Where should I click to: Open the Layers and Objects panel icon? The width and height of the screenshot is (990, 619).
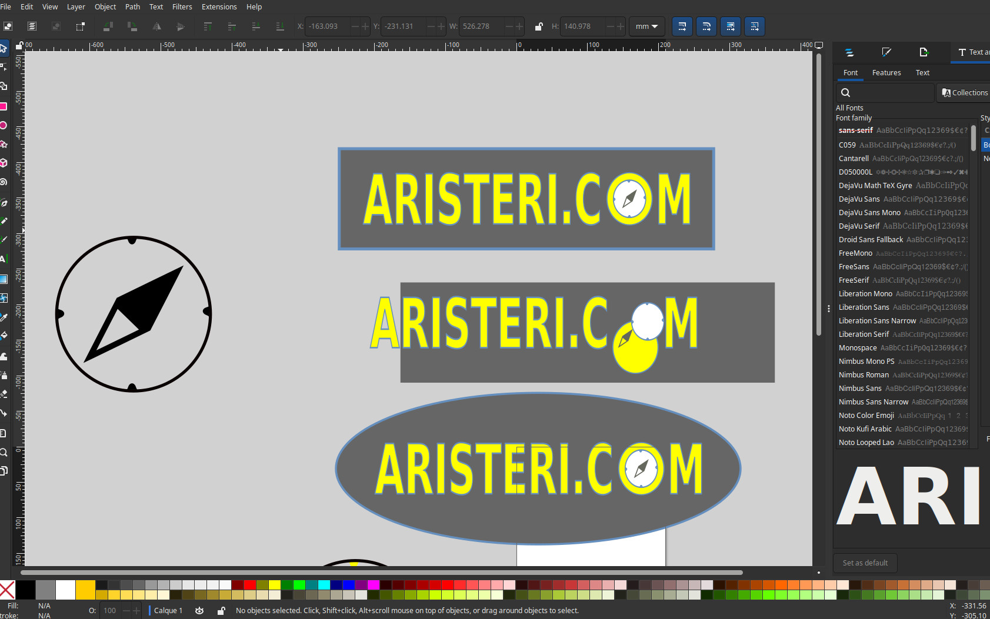[x=849, y=52]
